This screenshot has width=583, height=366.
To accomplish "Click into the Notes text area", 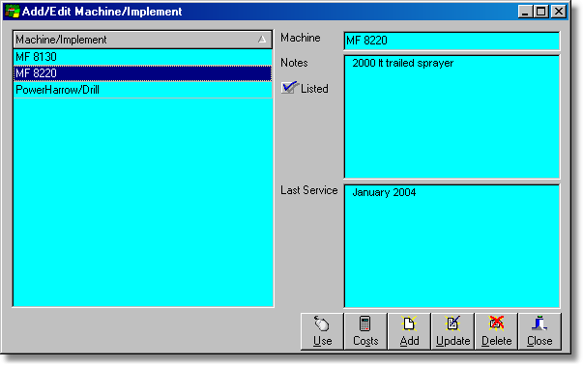I will tap(452, 117).
